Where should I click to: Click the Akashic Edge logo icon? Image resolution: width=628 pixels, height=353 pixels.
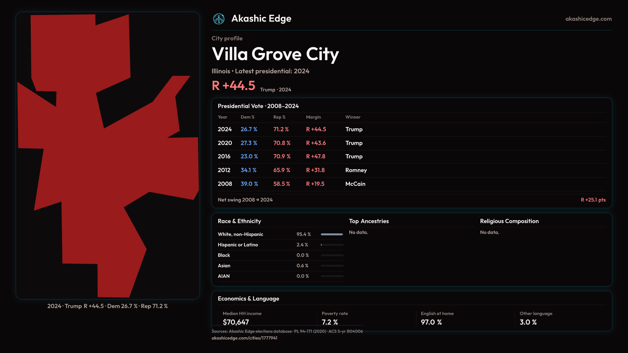[219, 19]
